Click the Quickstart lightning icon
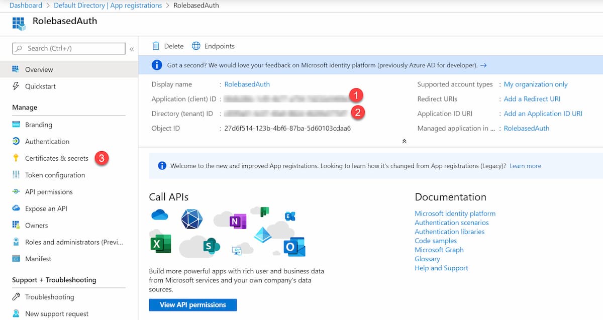Viewport: 603px width, 320px height. point(16,86)
